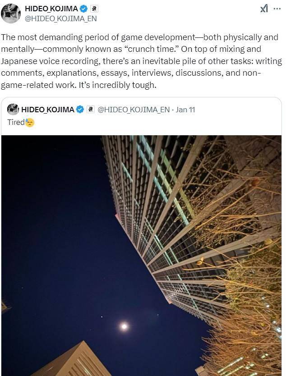286x376 pixels.
Task: Click the small avatar in the quoted post
Action: (x=13, y=110)
